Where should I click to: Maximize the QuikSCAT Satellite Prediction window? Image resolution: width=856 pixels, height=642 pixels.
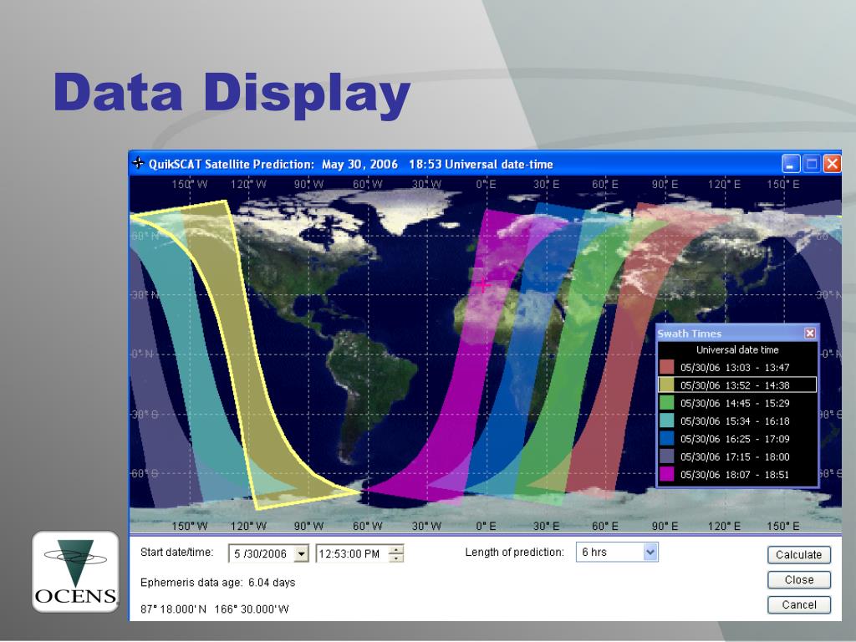coord(812,164)
